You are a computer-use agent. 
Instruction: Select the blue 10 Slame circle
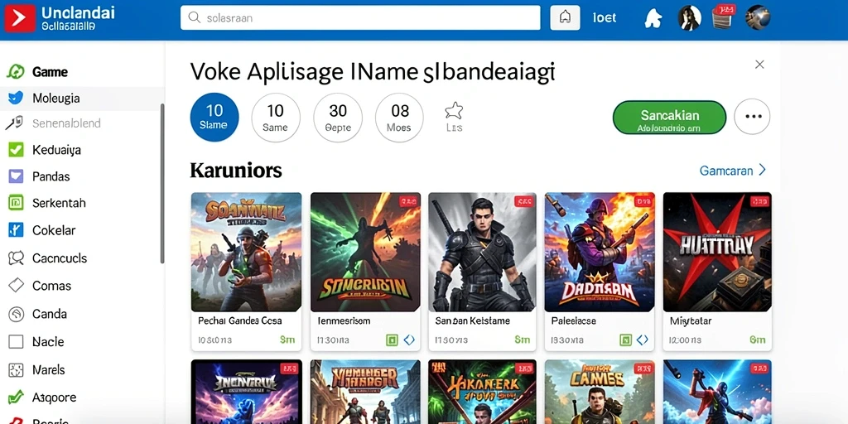click(214, 118)
